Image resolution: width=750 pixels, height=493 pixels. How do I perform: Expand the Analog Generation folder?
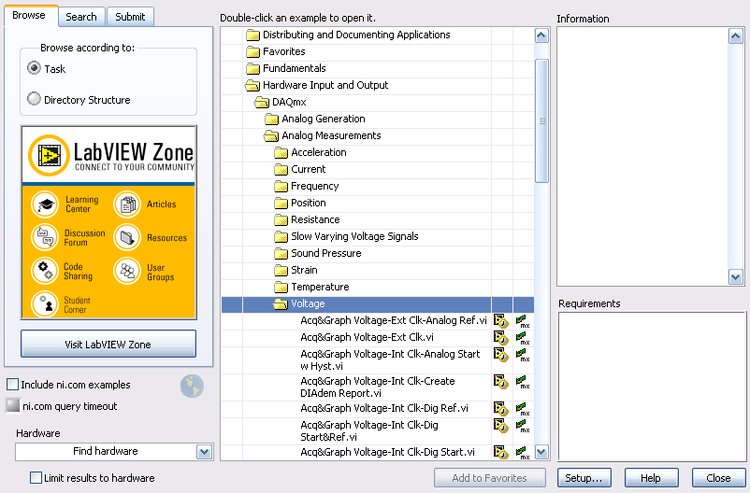(272, 119)
